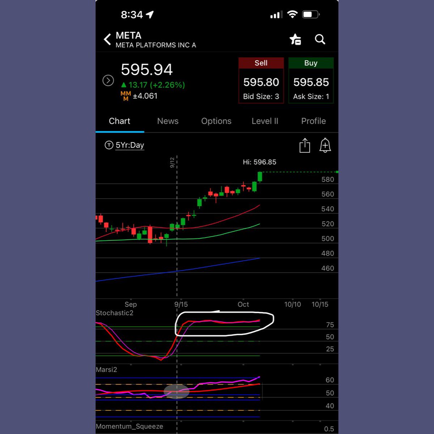Screen dimensions: 434x434
Task: Switch to the Profile tab
Action: [x=314, y=121]
